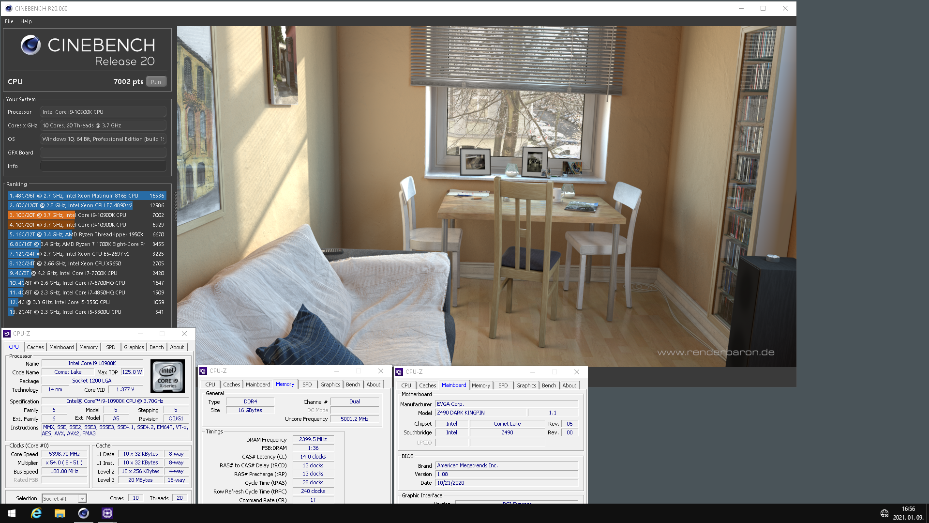Viewport: 929px width, 523px height.
Task: Open Bench tab in middle CPU-Z window
Action: pos(353,385)
